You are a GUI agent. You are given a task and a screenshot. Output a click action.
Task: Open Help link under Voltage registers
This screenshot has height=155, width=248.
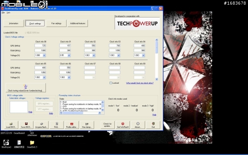51,113
